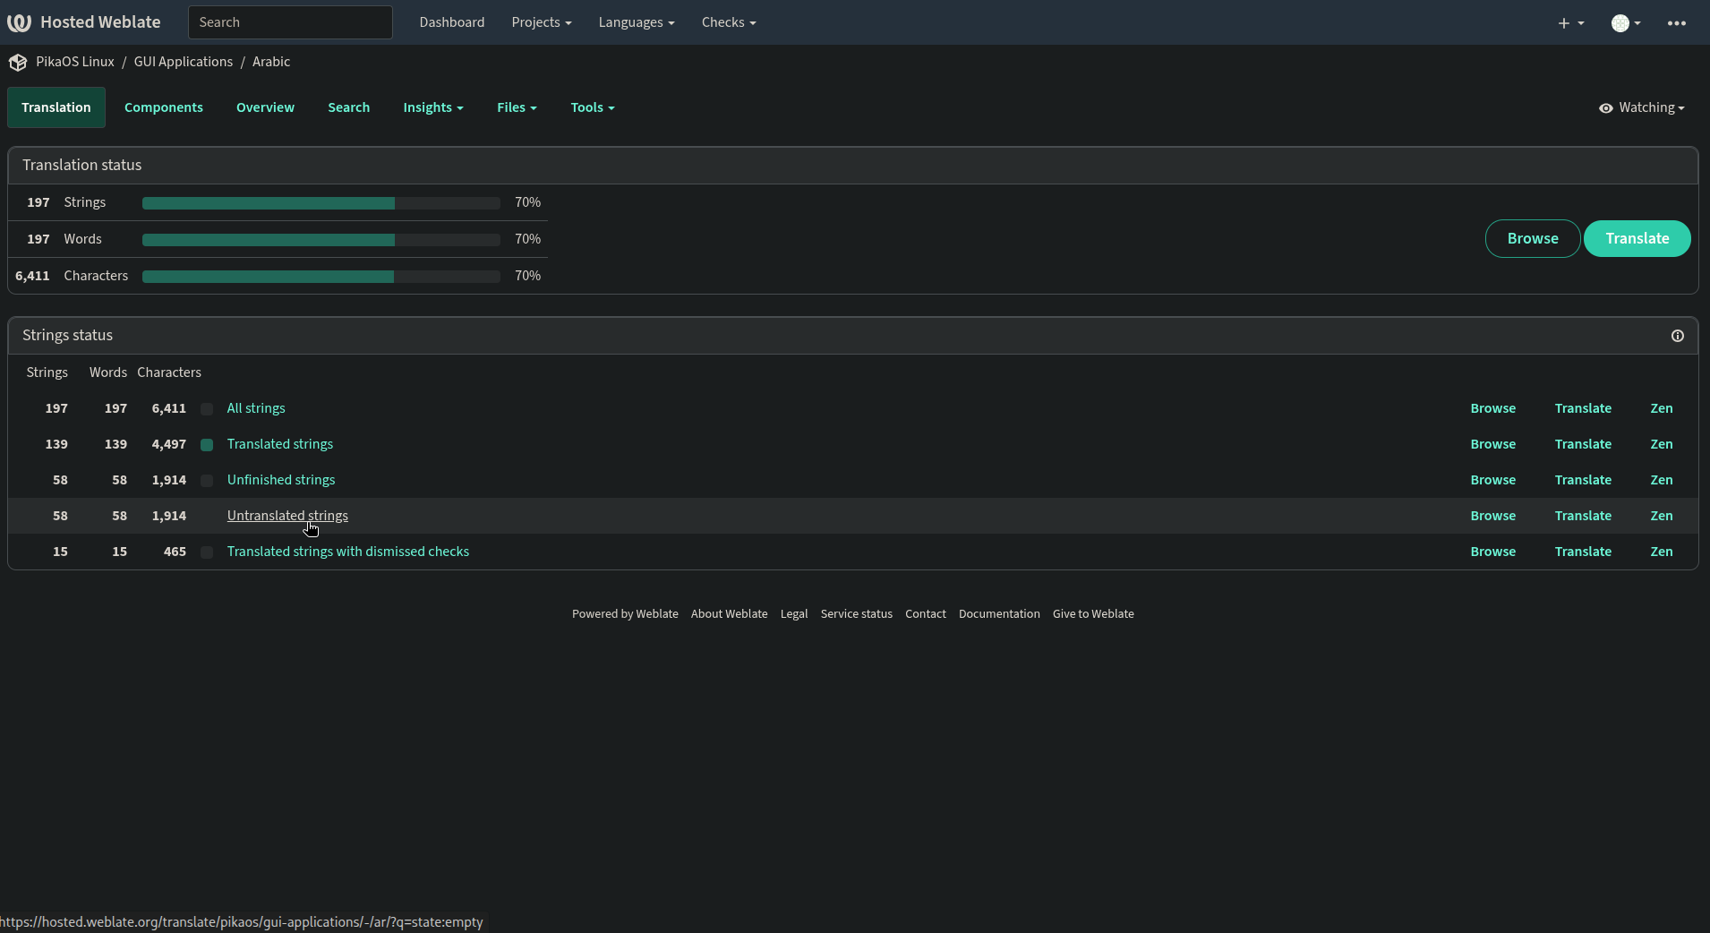Click the PikaOS project breadcrumb icon
Image resolution: width=1710 pixels, height=933 pixels.
[18, 63]
